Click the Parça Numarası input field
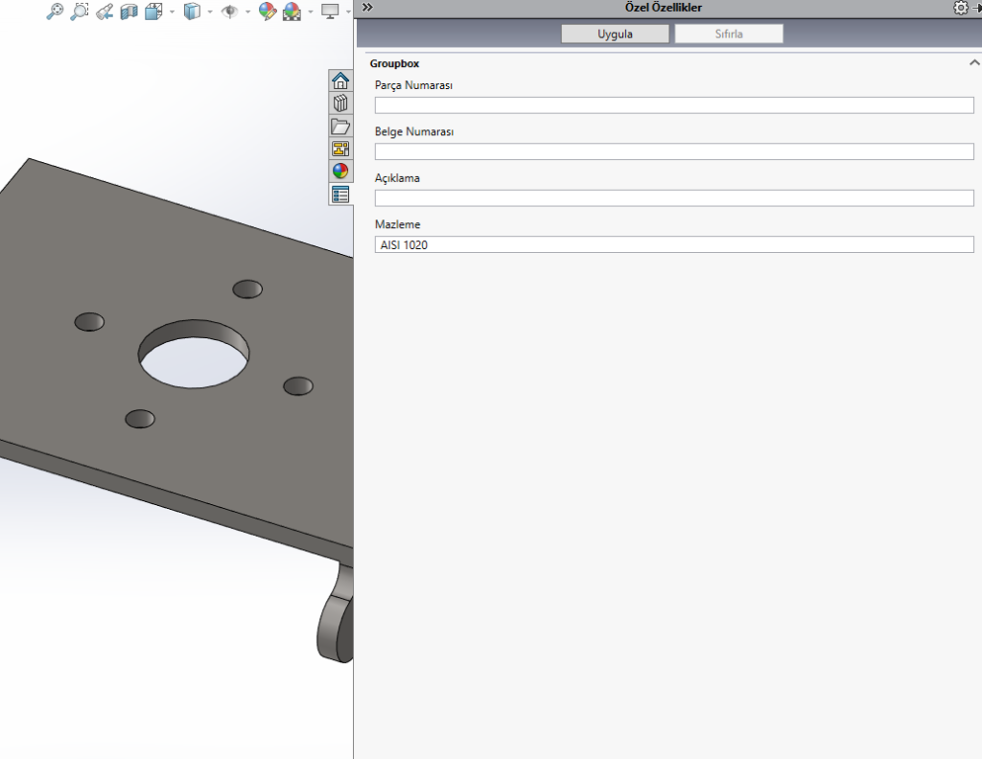This screenshot has width=982, height=759. pos(673,105)
